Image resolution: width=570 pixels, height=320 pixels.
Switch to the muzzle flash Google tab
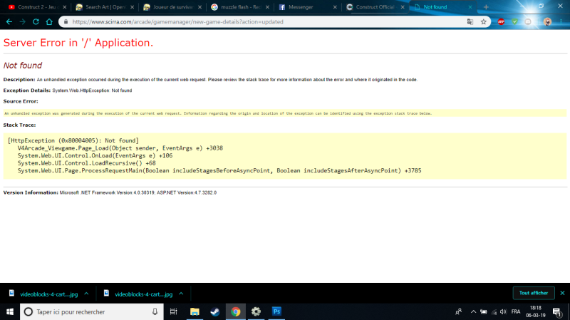coord(239,7)
